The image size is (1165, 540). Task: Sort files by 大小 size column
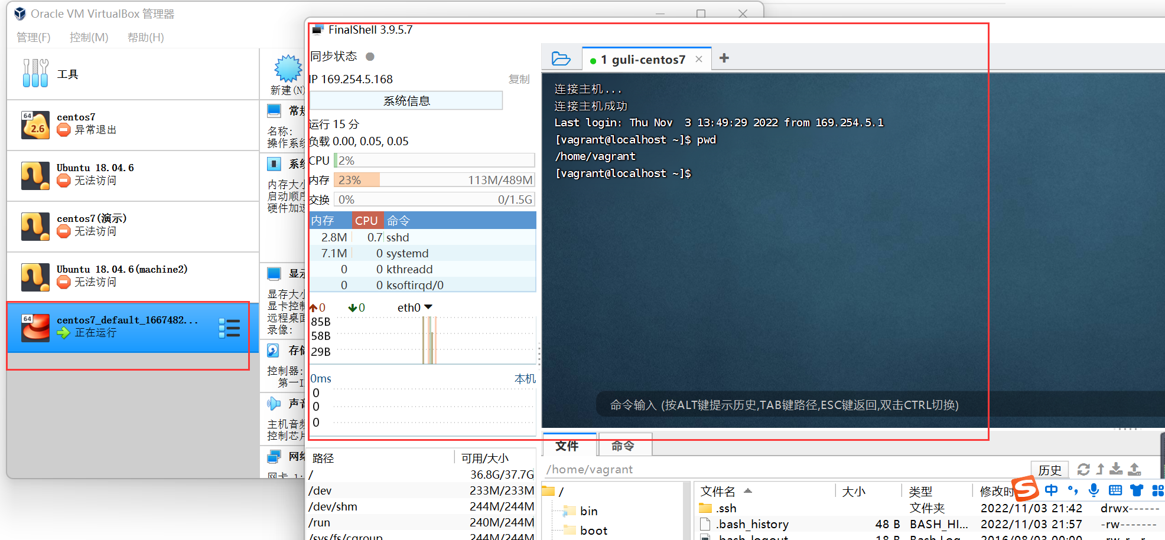pyautogui.click(x=868, y=491)
